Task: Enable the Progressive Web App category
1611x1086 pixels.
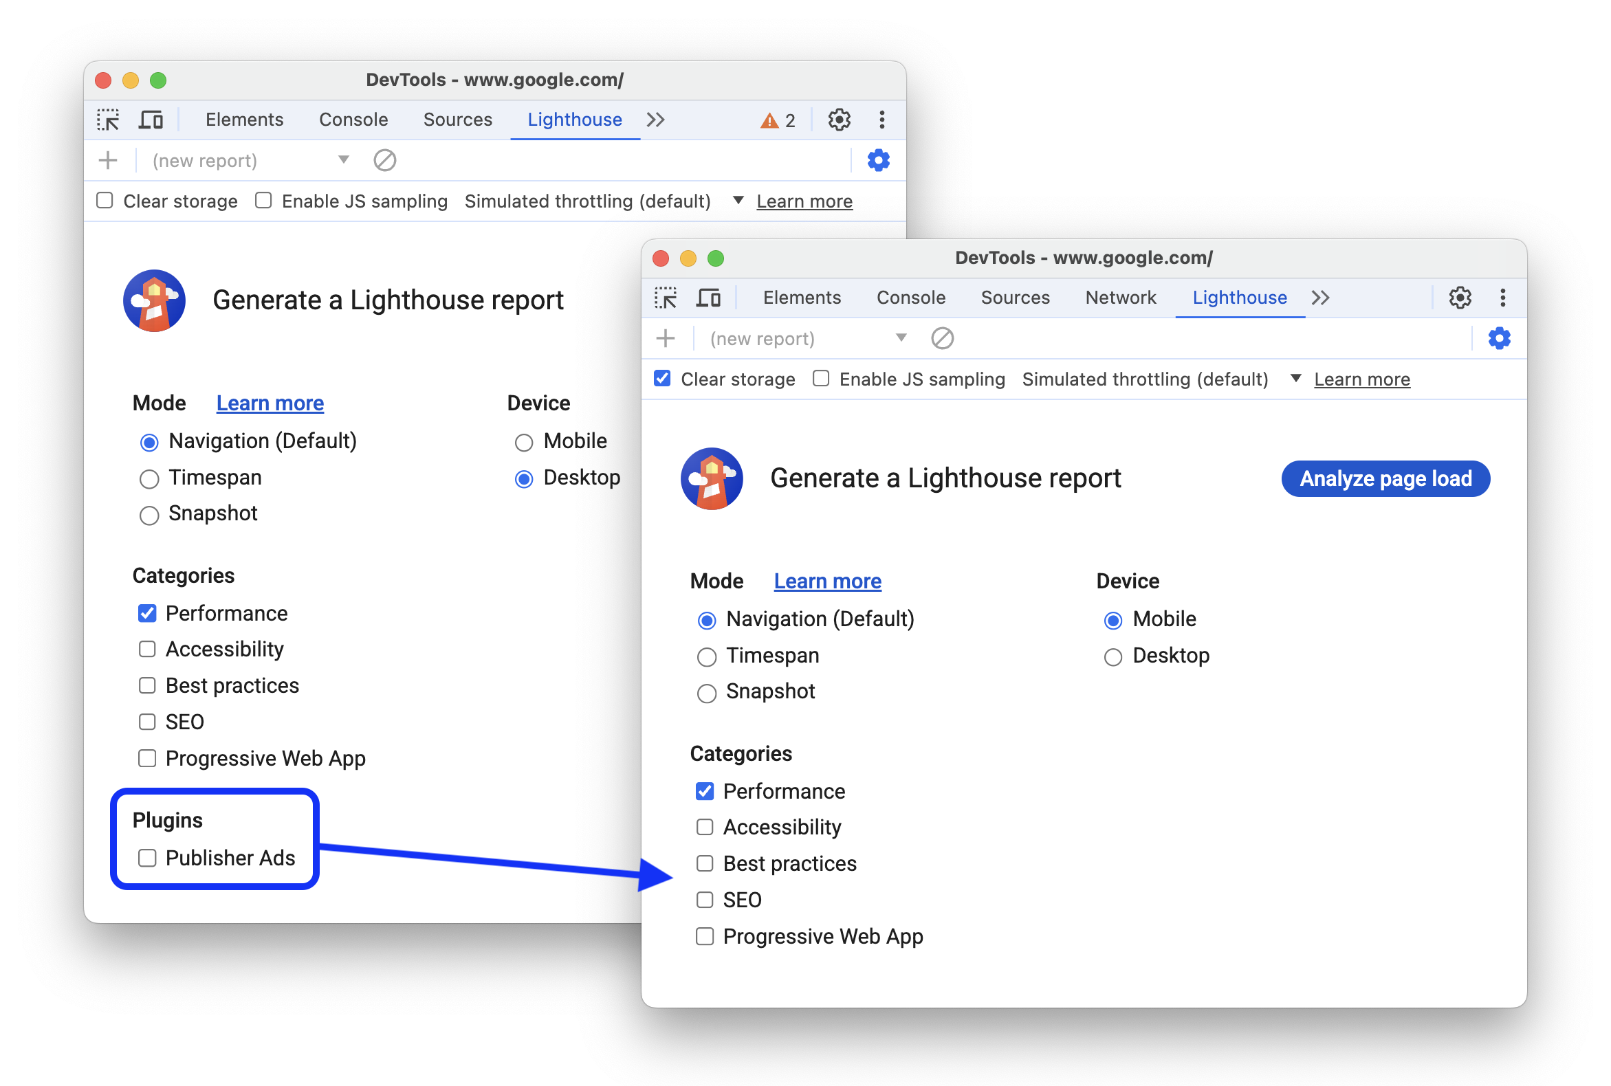Action: coord(702,935)
